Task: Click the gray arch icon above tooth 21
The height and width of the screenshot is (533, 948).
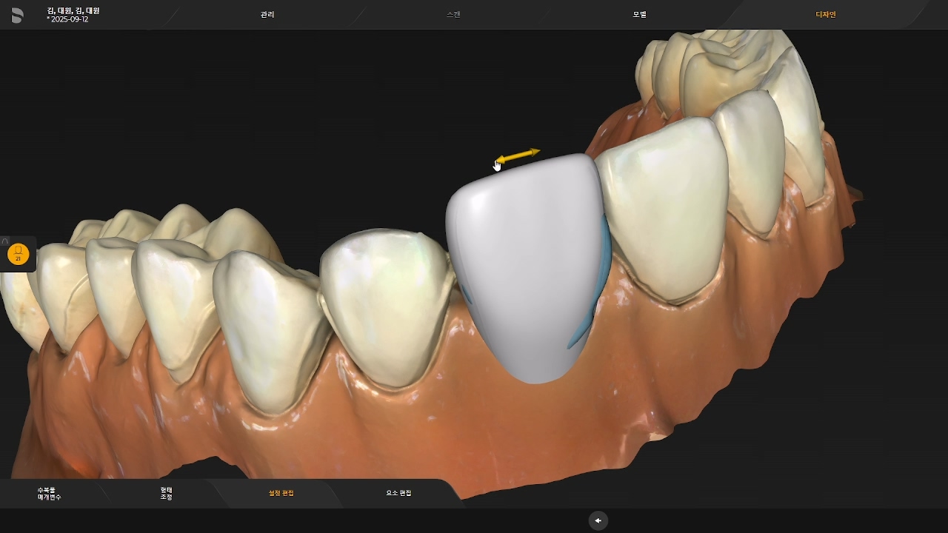Action: pos(5,241)
